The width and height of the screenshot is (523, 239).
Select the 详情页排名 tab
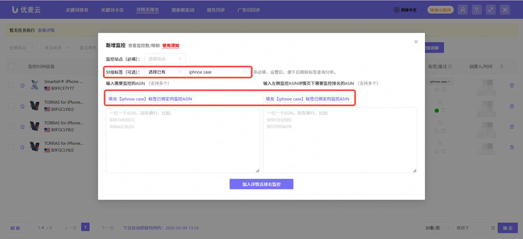coord(148,10)
